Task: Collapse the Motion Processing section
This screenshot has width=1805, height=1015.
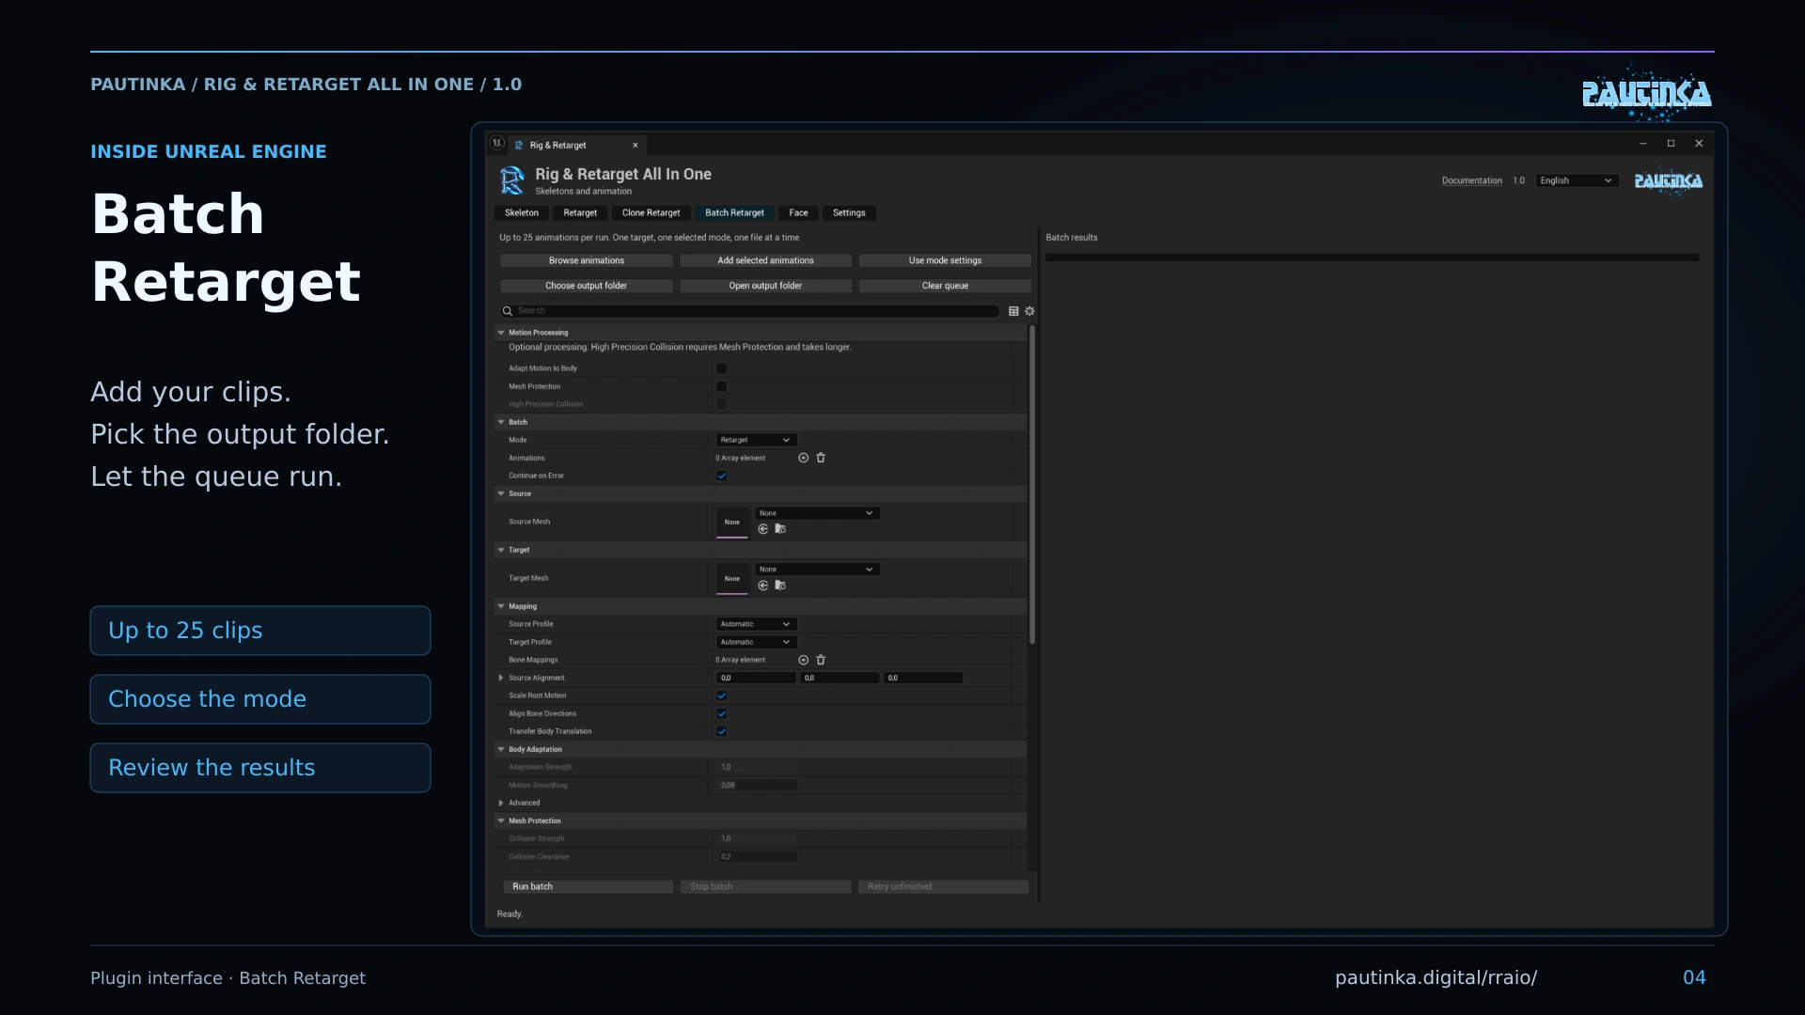Action: (501, 333)
